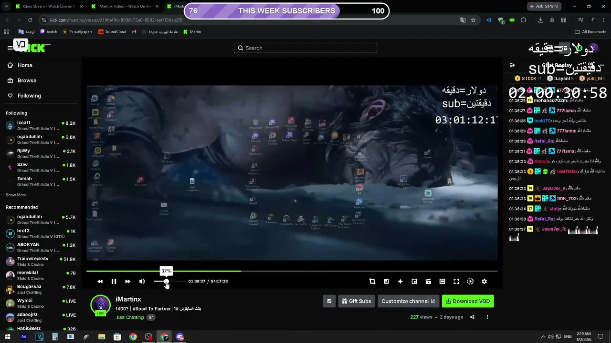Switch to theater mode

(442, 282)
